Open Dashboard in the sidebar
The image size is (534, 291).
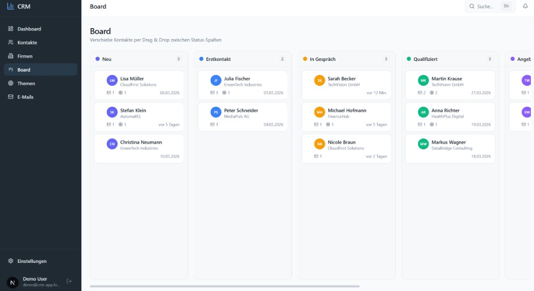(x=29, y=29)
